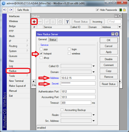Open the filter funnel icon
Viewport: 129px width, 132px height.
[67, 22]
